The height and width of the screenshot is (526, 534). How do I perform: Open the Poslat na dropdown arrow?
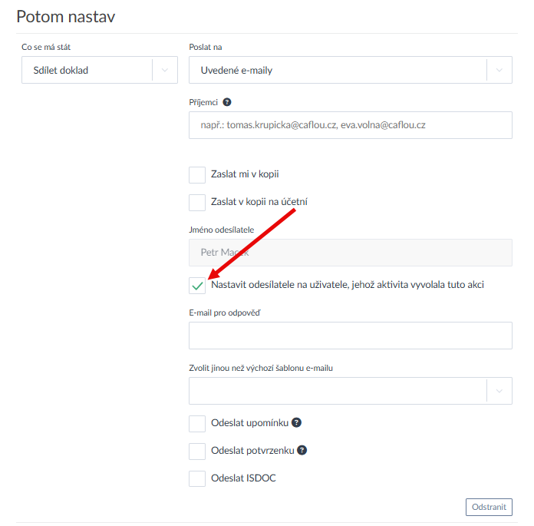[x=499, y=71]
